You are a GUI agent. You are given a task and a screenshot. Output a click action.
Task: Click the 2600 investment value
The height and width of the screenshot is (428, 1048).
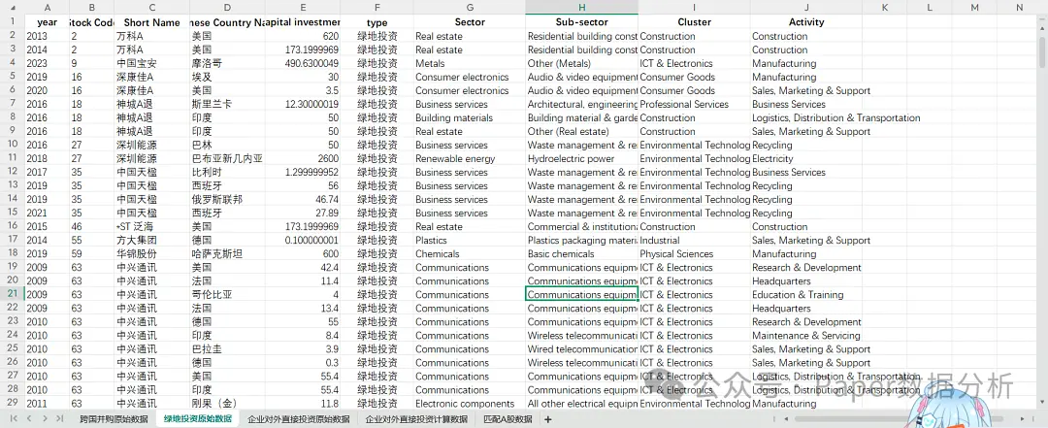[x=303, y=158]
